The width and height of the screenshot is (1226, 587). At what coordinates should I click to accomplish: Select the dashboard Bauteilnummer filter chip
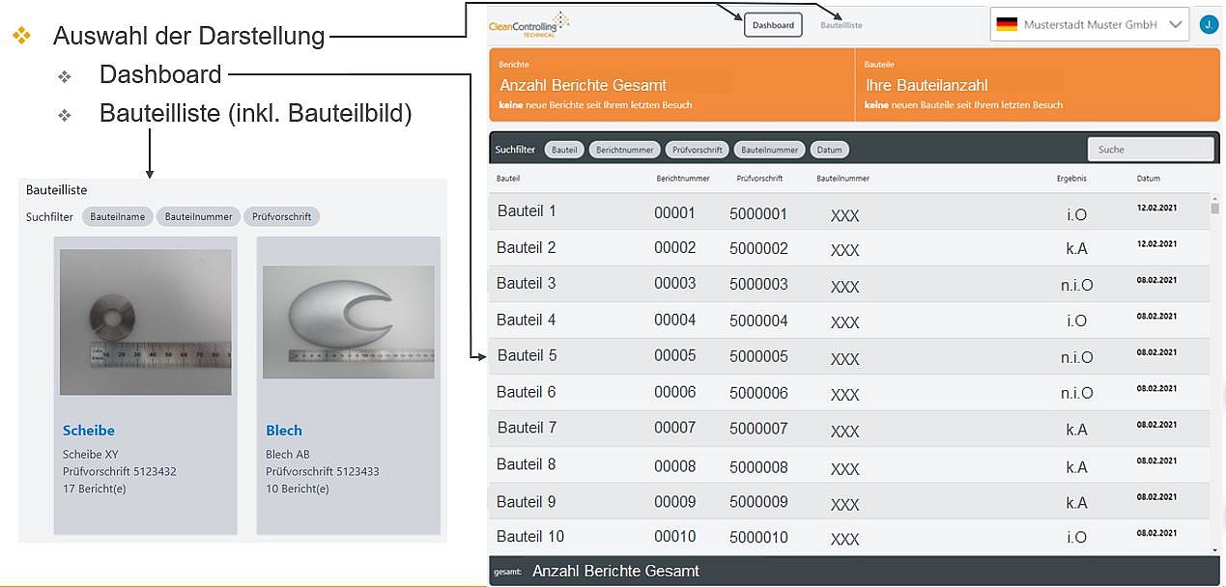tap(770, 150)
